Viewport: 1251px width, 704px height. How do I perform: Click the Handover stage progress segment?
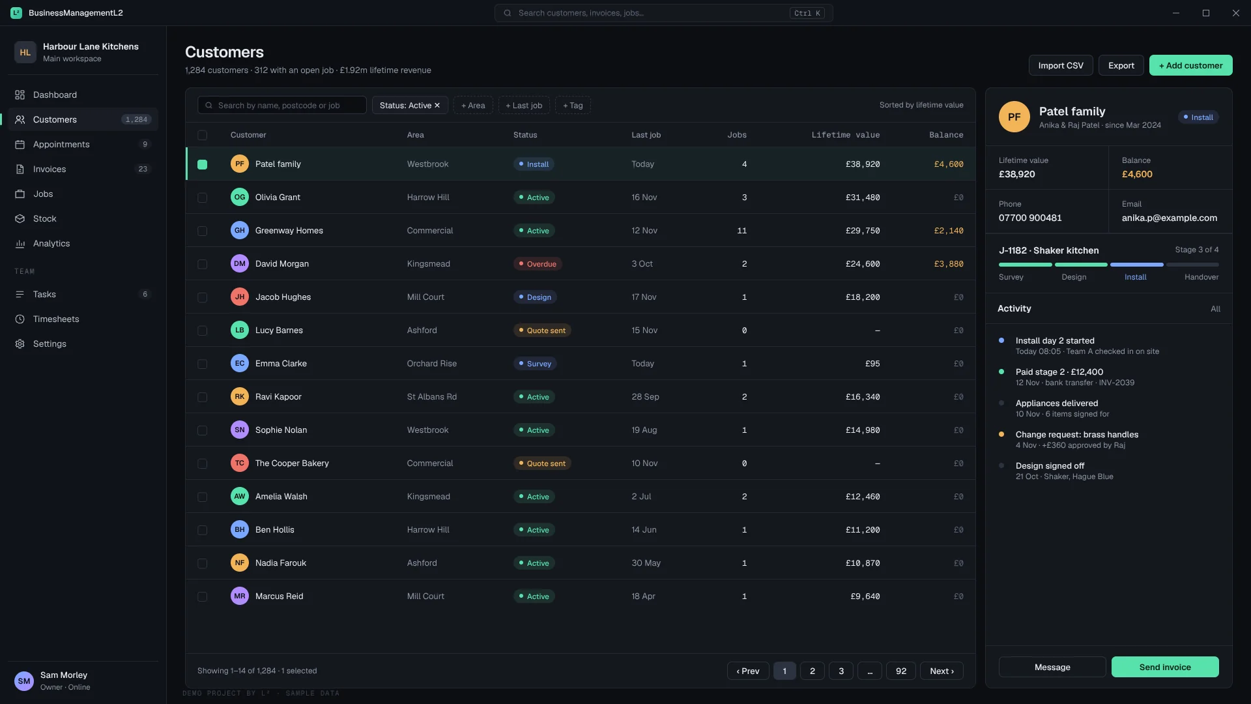1192,265
